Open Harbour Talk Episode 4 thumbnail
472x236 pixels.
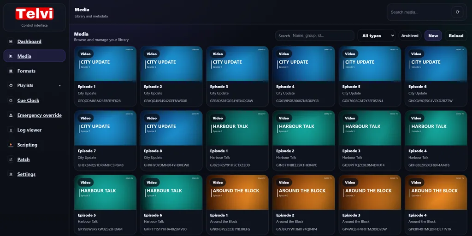click(436, 128)
